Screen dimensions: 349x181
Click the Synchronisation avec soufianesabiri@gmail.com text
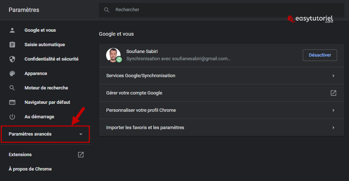(x=179, y=59)
